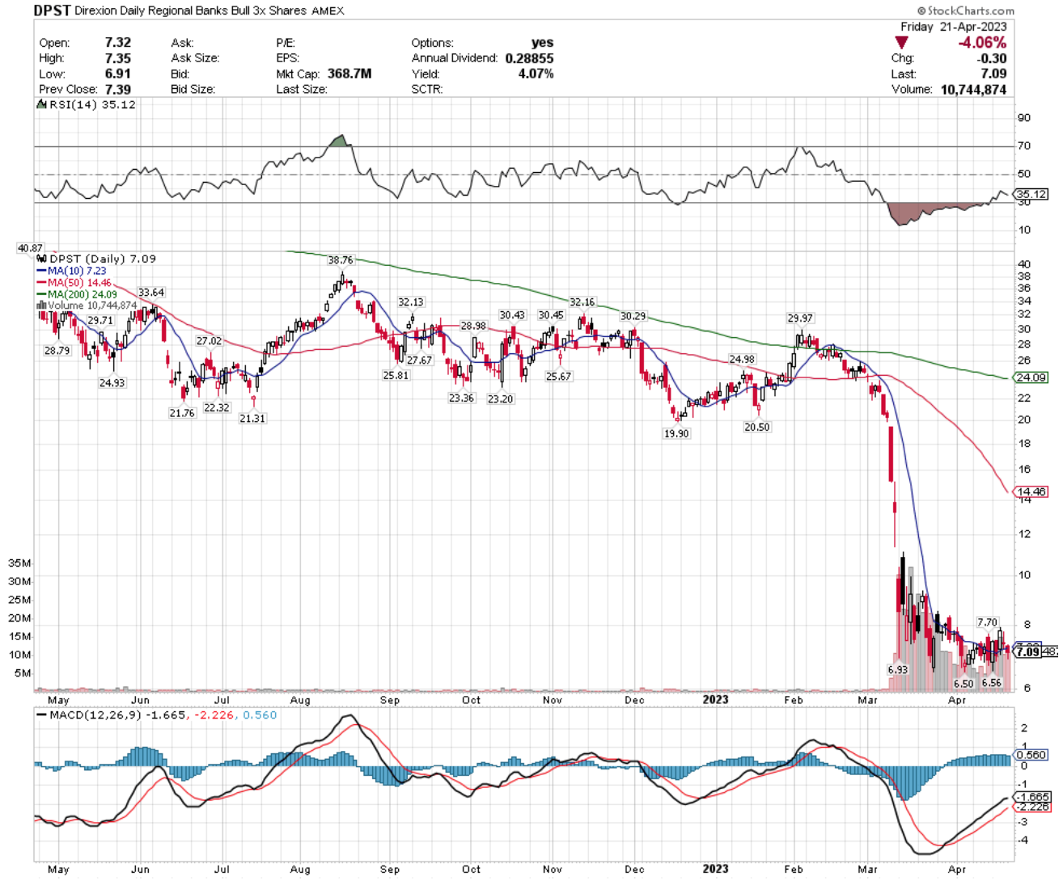1063x881 pixels.
Task: Click the Chg value -0.30
Action: [x=991, y=58]
